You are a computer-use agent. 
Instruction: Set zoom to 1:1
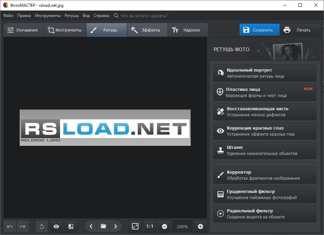(150, 227)
